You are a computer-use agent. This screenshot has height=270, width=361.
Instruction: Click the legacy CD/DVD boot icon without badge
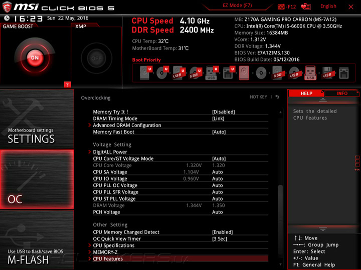click(261, 73)
